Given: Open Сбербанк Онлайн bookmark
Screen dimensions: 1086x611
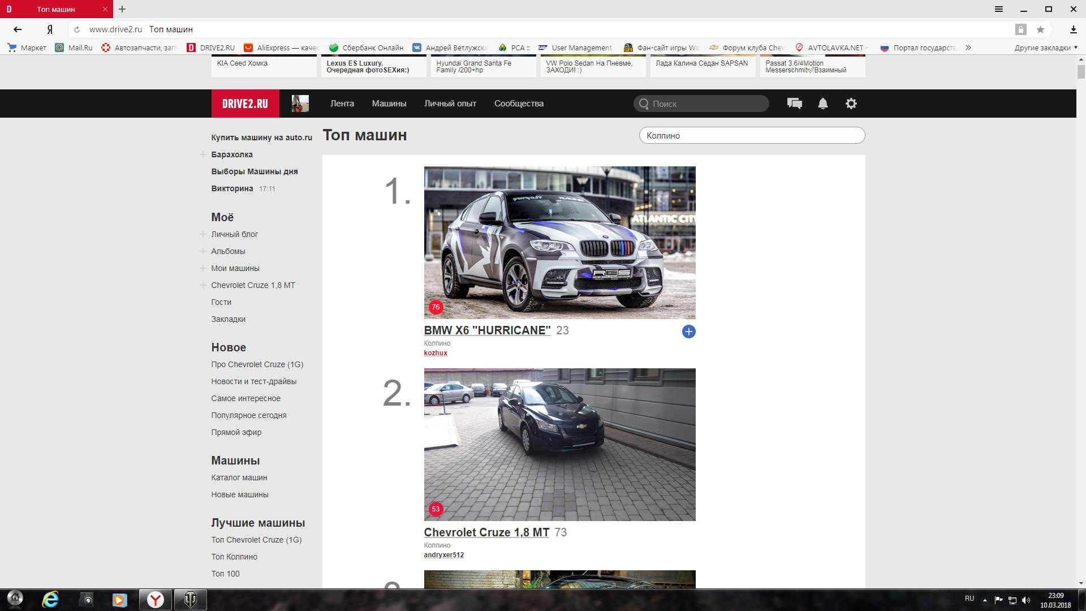Looking at the screenshot, I should pyautogui.click(x=366, y=48).
